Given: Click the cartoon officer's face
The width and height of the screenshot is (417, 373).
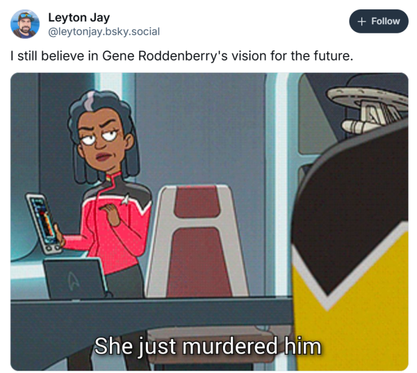Looking at the screenshot, I should [102, 141].
